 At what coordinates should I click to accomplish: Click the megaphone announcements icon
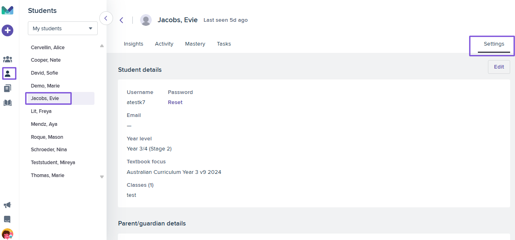click(7, 205)
